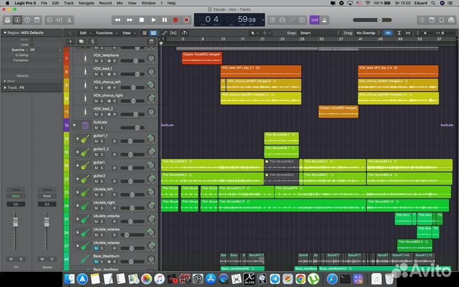Open the Functions menu in tracks area
459x287 pixels.
tap(106, 33)
